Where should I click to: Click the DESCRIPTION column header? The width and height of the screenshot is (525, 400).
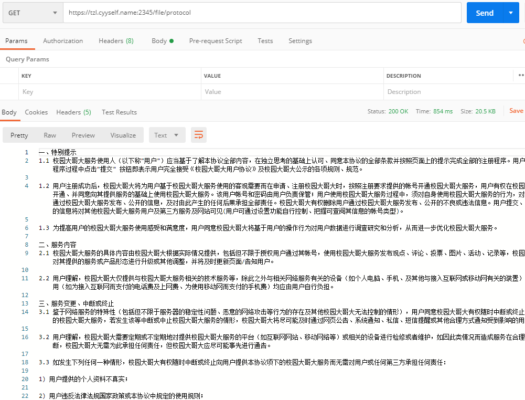pos(404,76)
